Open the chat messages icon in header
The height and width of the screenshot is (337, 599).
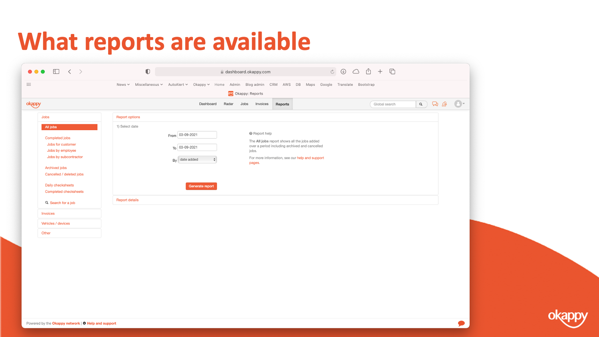pos(435,104)
